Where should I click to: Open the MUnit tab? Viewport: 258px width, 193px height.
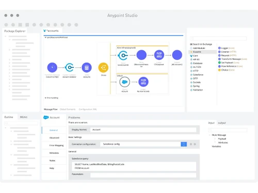24,117
